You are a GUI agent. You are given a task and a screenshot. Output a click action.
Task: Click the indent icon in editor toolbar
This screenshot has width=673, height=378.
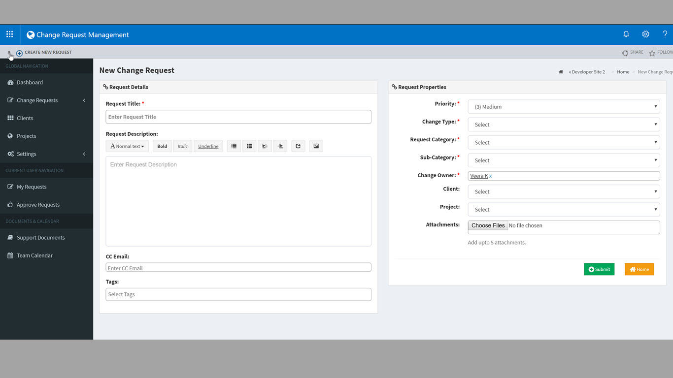click(x=280, y=146)
